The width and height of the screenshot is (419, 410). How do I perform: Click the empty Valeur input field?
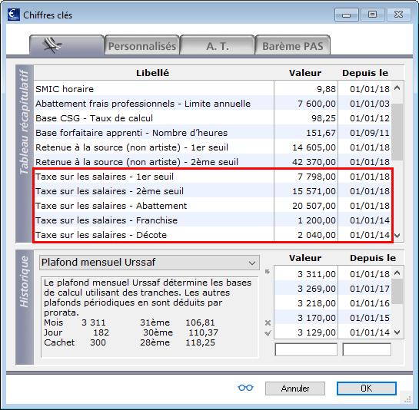tap(306, 349)
